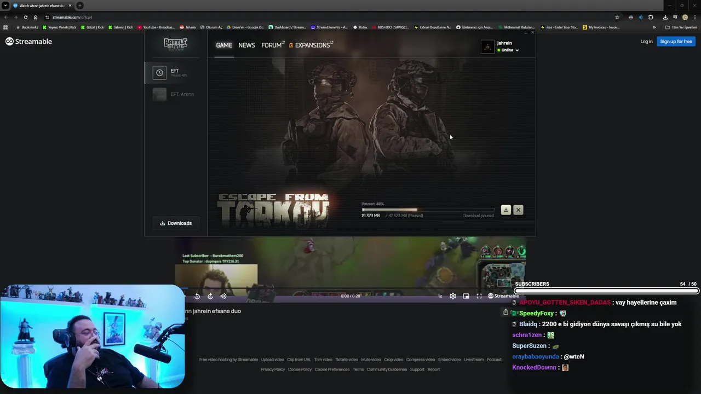The image size is (701, 394).
Task: Click the Streamable logo in header
Action: click(x=28, y=42)
